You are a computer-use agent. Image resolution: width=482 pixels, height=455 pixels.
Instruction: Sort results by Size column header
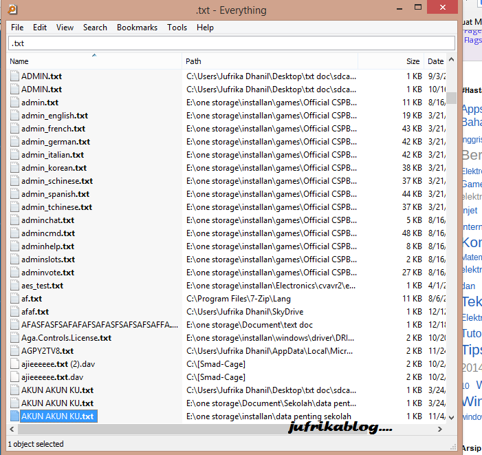(391, 61)
